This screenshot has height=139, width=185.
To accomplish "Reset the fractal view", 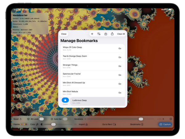I will coord(18,119).
